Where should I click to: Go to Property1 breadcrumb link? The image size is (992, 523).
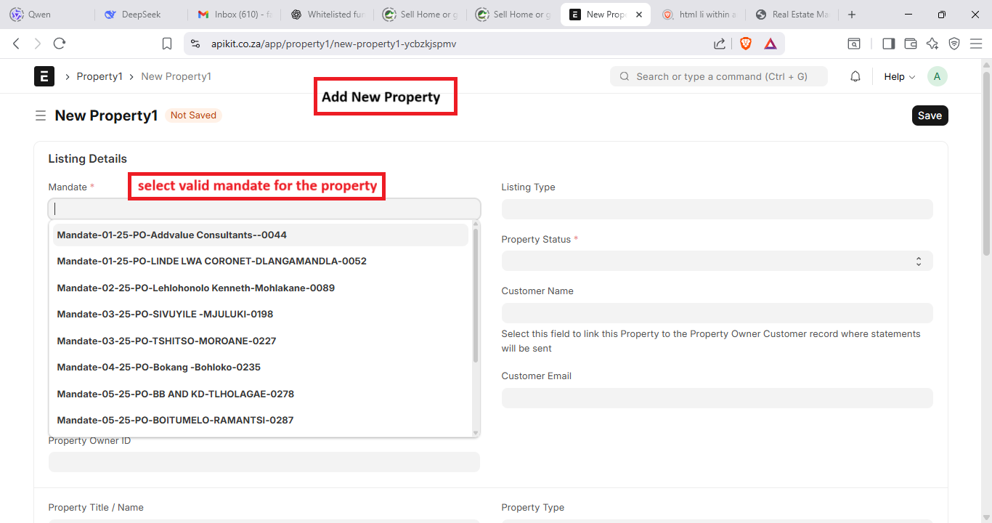[x=99, y=76]
